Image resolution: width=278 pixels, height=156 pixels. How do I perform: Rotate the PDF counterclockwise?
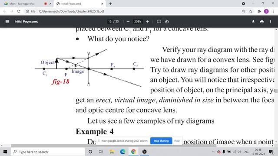[x=167, y=22]
